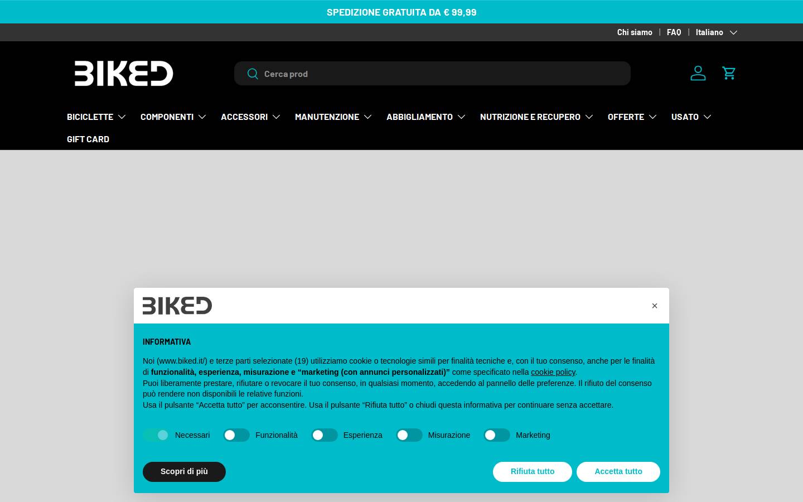Click the Rifiuta tutto button
This screenshot has height=502, width=803.
pyautogui.click(x=533, y=472)
